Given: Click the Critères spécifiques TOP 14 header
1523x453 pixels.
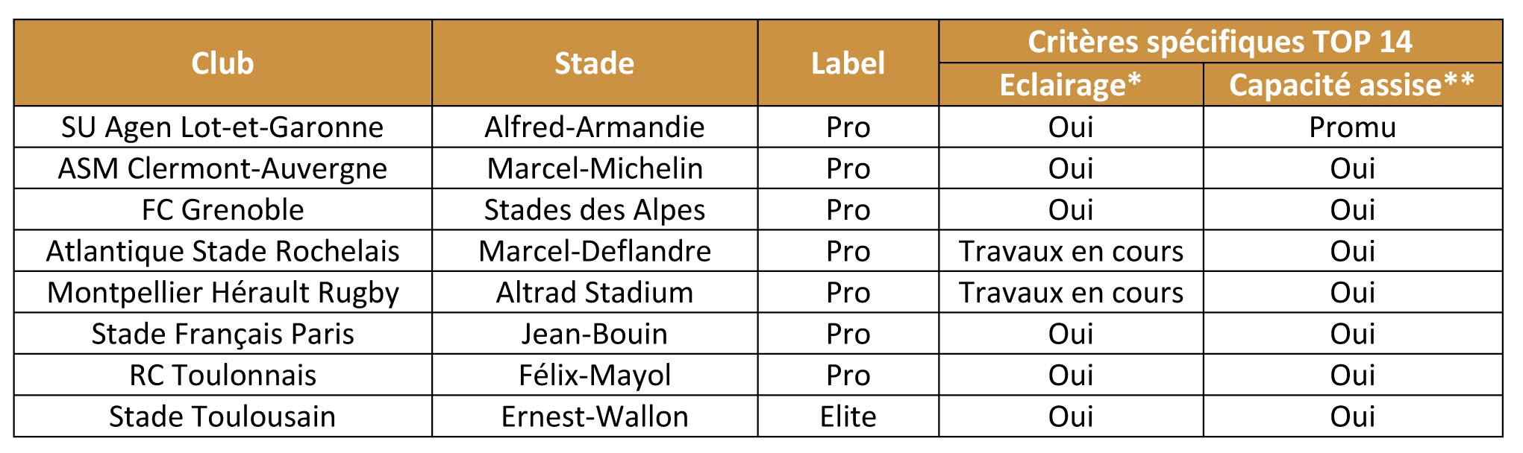Looking at the screenshot, I should tap(1219, 42).
